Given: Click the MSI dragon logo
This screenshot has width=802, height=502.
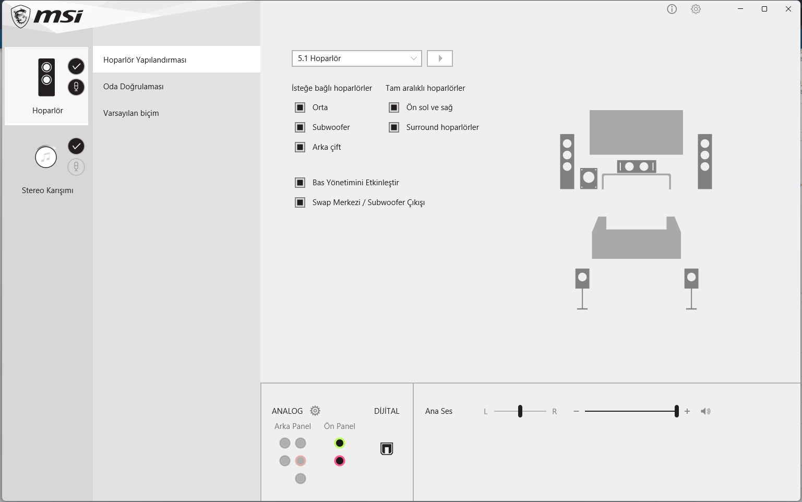Looking at the screenshot, I should coord(20,17).
